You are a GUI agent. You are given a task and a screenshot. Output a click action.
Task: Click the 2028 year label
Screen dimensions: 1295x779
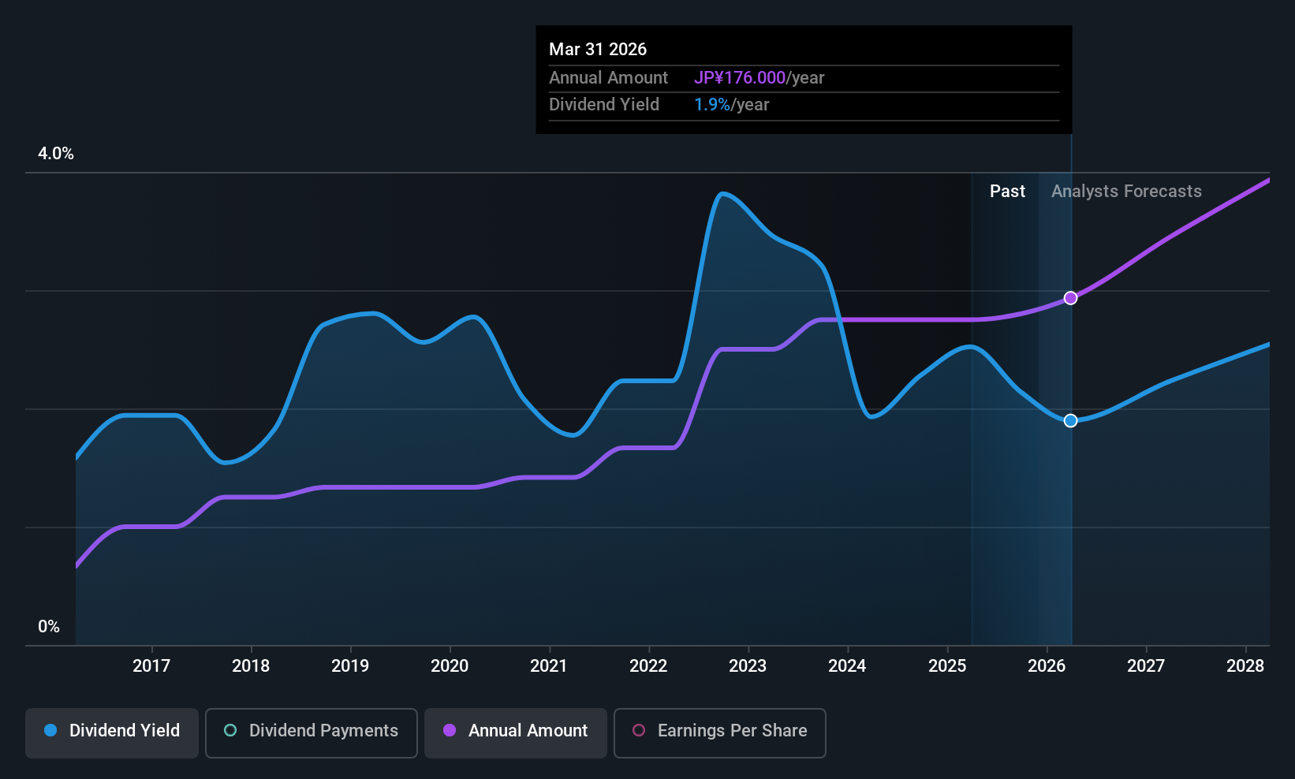1245,666
